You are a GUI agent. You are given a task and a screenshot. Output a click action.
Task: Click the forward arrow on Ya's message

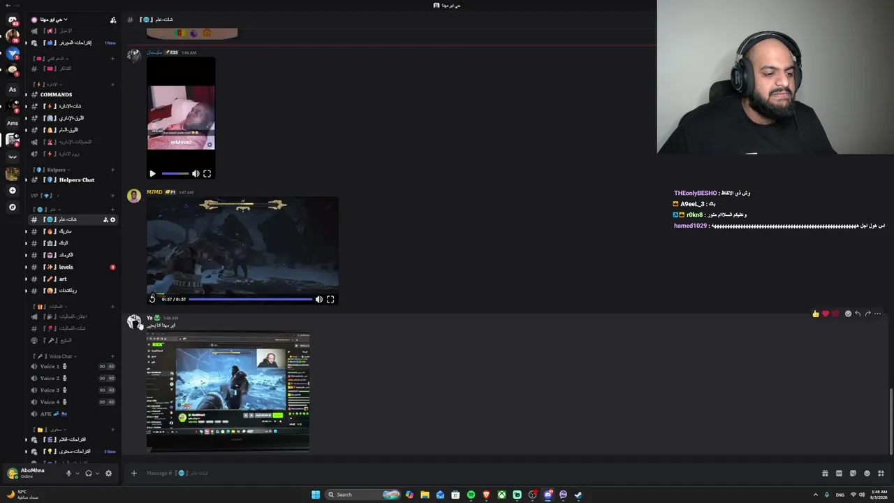pyautogui.click(x=867, y=314)
